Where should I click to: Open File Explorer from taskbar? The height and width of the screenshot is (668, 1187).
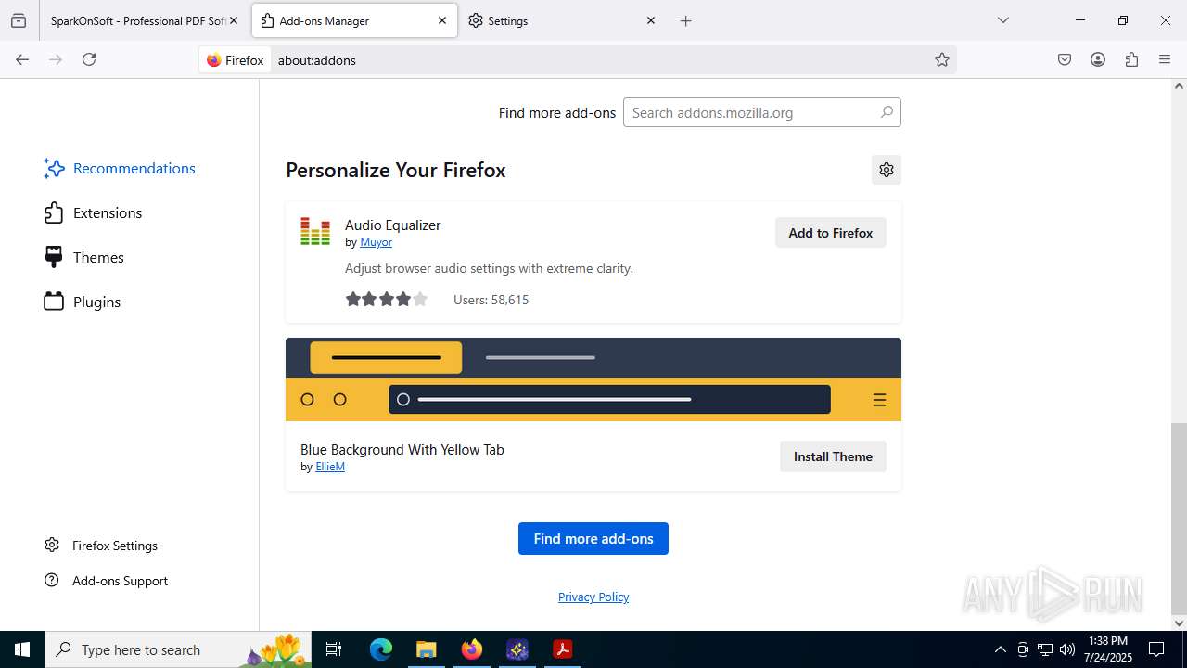(x=426, y=649)
